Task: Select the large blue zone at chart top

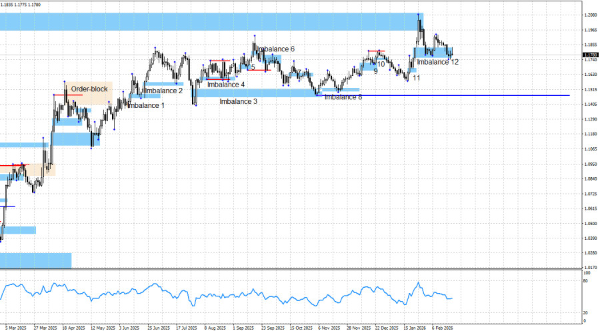Action: pos(200,21)
